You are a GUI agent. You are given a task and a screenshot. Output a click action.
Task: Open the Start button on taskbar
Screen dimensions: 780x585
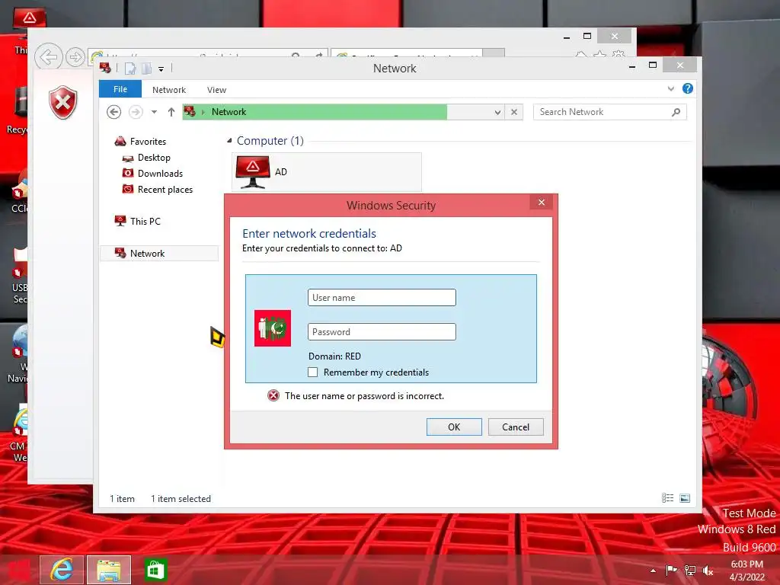tap(18, 570)
